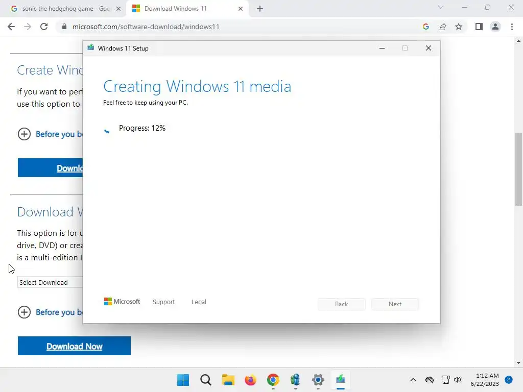Open the volume tray icon
523x392 pixels.
pos(458,380)
